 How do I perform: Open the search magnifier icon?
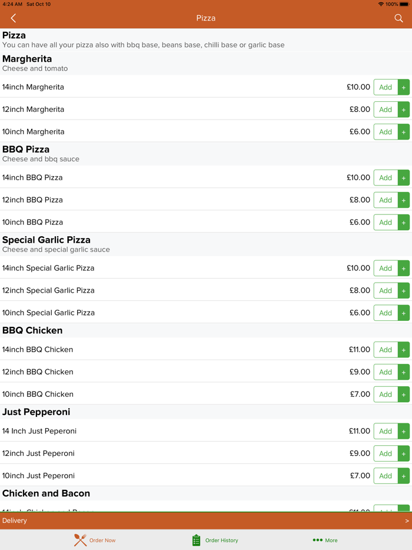tap(398, 18)
